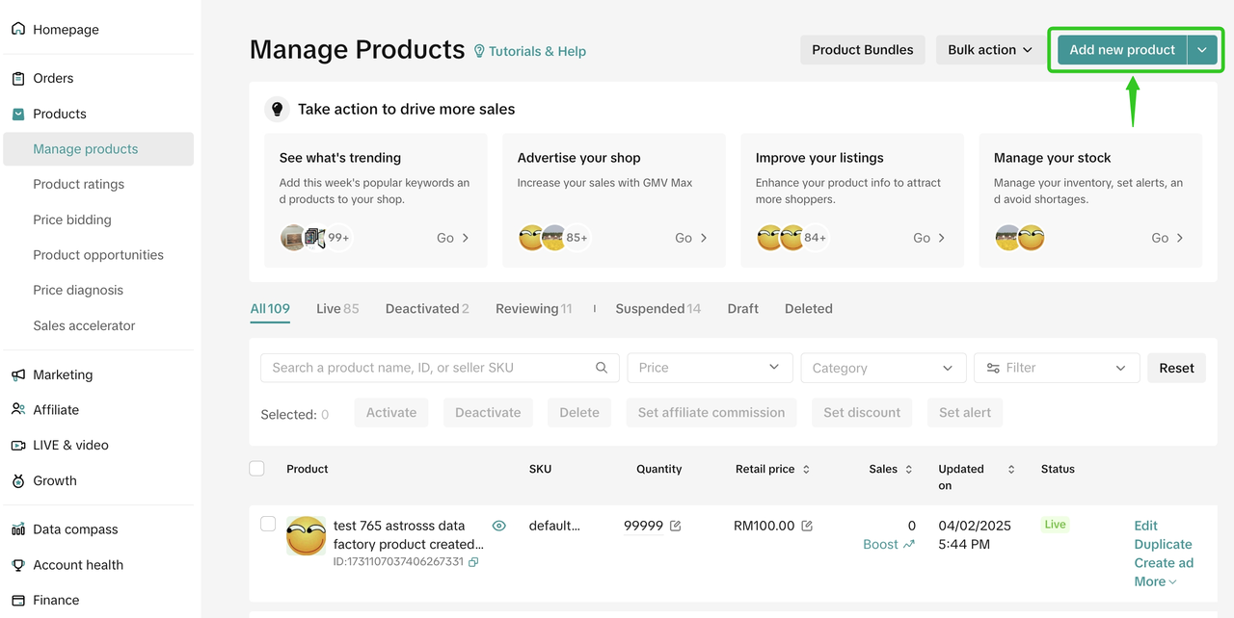Click the Homepage house icon
The image size is (1234, 618).
click(18, 29)
